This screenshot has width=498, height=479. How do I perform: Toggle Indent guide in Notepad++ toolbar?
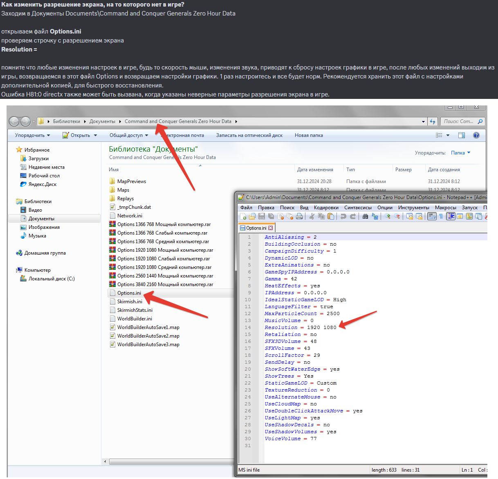(451, 216)
